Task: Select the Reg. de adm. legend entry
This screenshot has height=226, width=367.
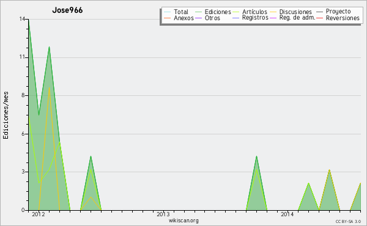Action: point(297,18)
